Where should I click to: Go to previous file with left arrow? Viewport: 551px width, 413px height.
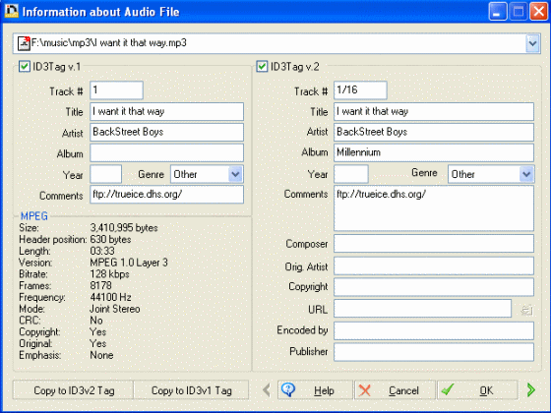(x=267, y=390)
